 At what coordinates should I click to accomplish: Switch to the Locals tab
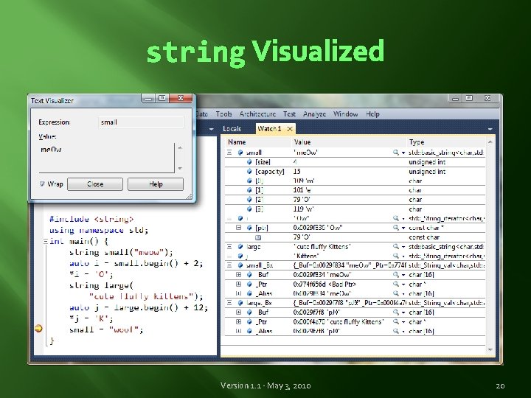click(232, 129)
